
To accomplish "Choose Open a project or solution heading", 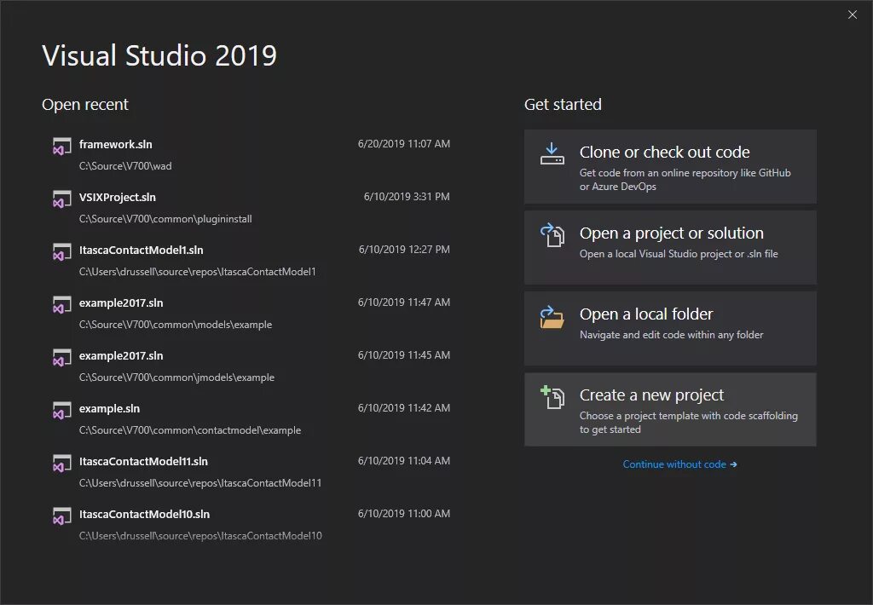I will [x=672, y=233].
